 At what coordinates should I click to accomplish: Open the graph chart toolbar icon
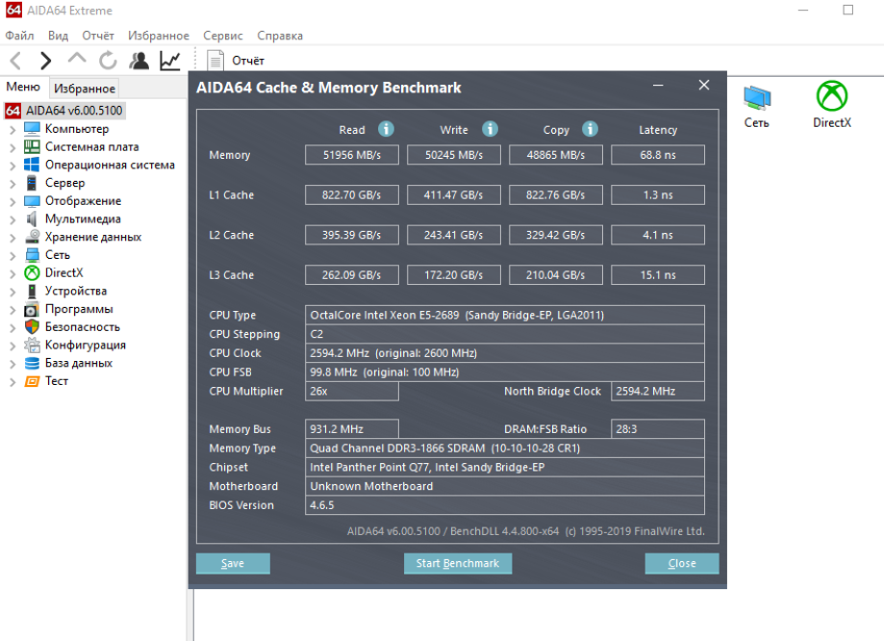[169, 61]
